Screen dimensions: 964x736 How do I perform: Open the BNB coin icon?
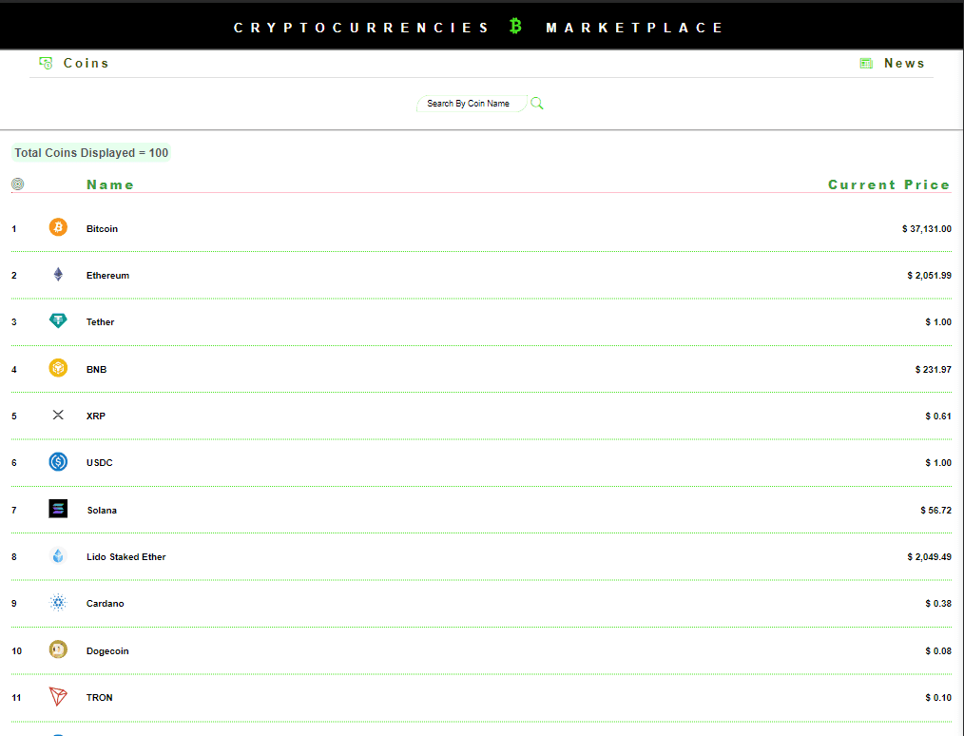click(x=58, y=368)
